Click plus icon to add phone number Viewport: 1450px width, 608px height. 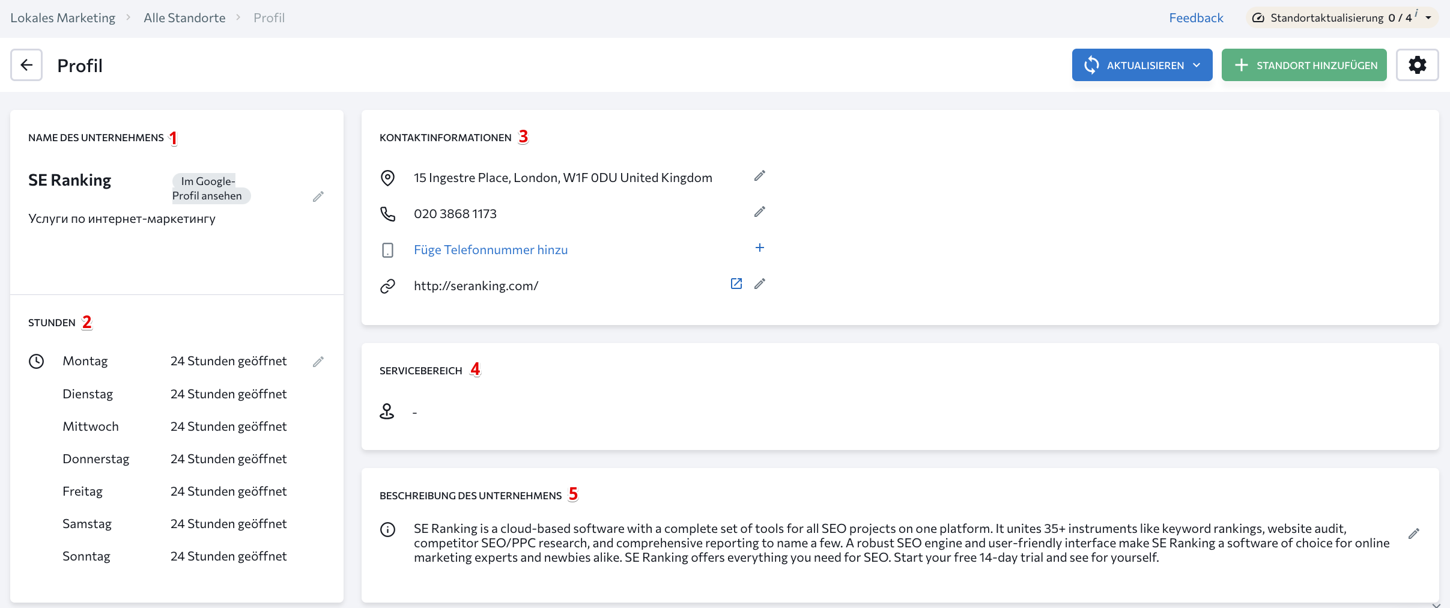pos(760,248)
